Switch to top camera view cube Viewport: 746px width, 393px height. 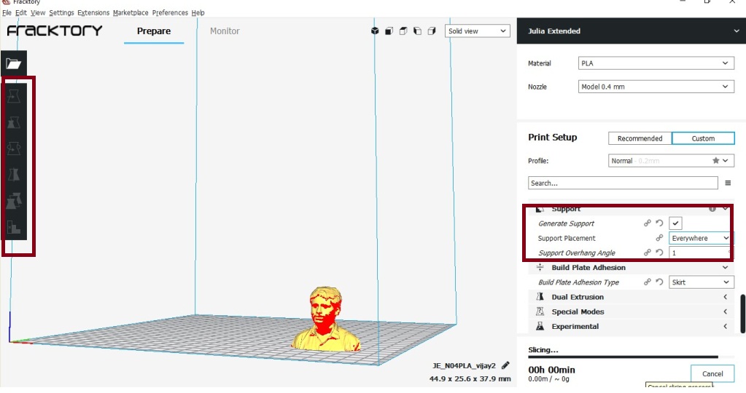pyautogui.click(x=403, y=31)
